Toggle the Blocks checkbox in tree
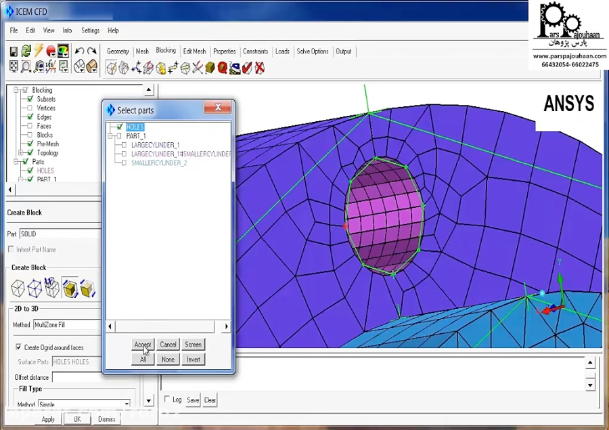This screenshot has width=609, height=430. tap(30, 135)
